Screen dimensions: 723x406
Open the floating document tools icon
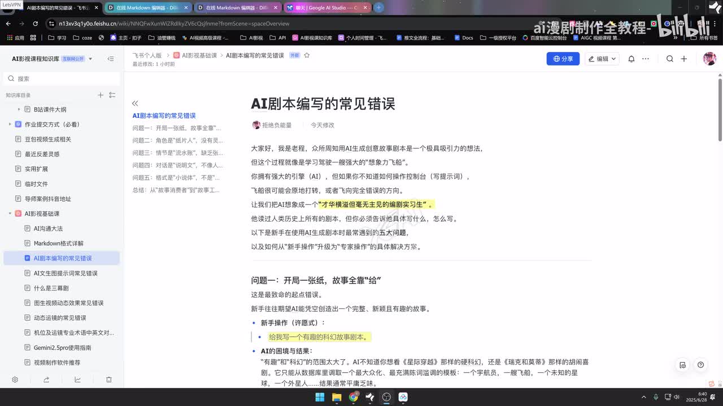click(683, 365)
